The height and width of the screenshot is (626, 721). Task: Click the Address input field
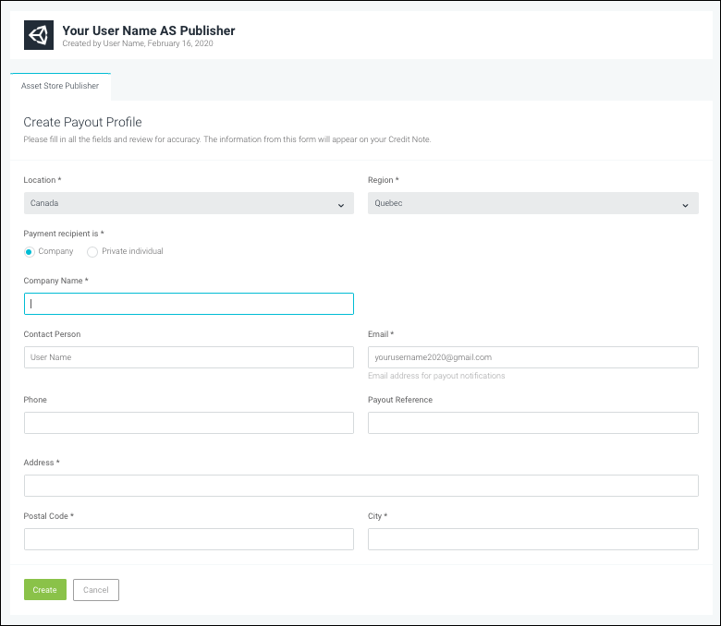tap(360, 486)
